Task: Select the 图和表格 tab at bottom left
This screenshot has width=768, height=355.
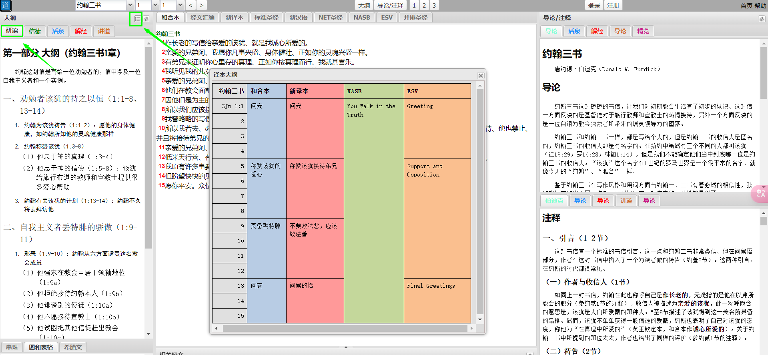Action: (41, 347)
